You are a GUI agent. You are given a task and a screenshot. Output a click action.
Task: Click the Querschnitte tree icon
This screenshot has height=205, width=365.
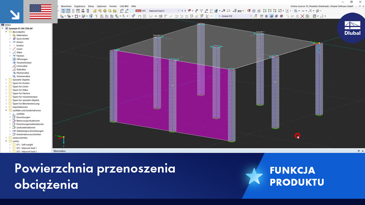pyautogui.click(x=14, y=39)
